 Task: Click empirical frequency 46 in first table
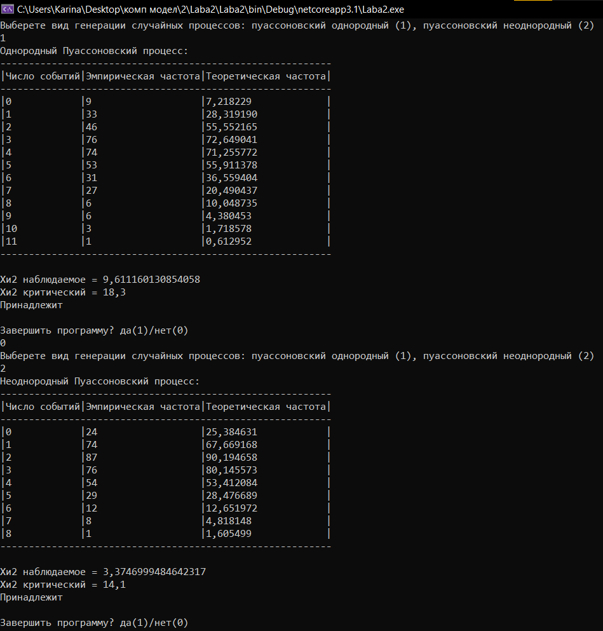(91, 126)
